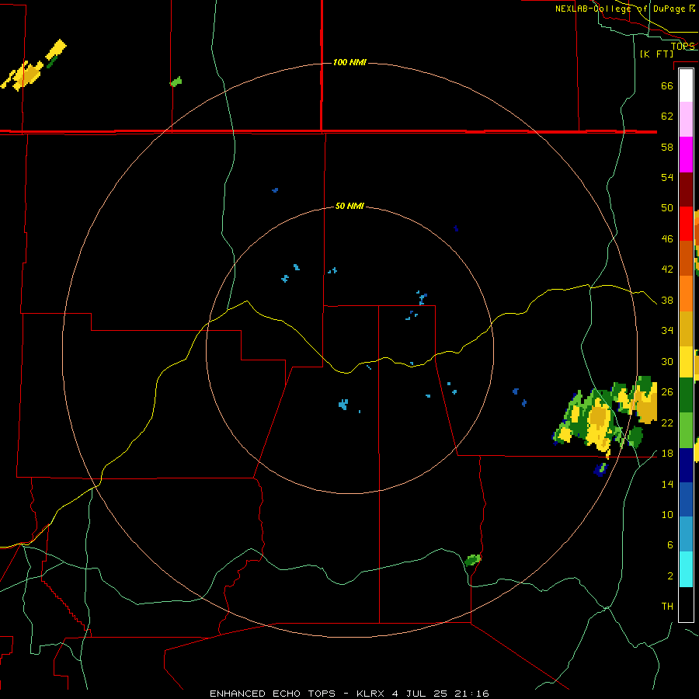Click the 2 legend value
Viewport: 699px width, 699px height.
click(x=669, y=576)
